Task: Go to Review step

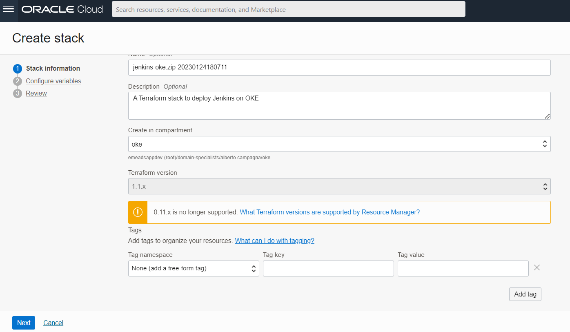Action: tap(36, 93)
